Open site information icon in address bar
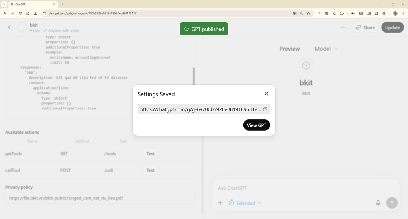Viewport: 408px width, 219px height. click(x=45, y=13)
